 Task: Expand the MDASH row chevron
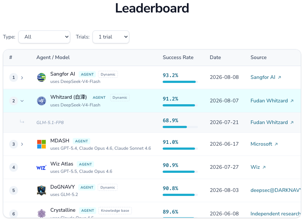[22, 144]
